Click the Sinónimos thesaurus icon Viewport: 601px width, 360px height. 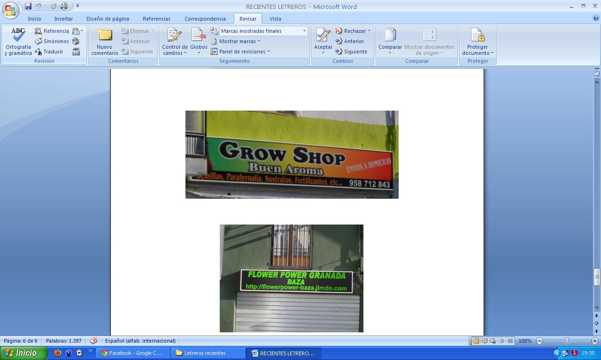coord(39,41)
